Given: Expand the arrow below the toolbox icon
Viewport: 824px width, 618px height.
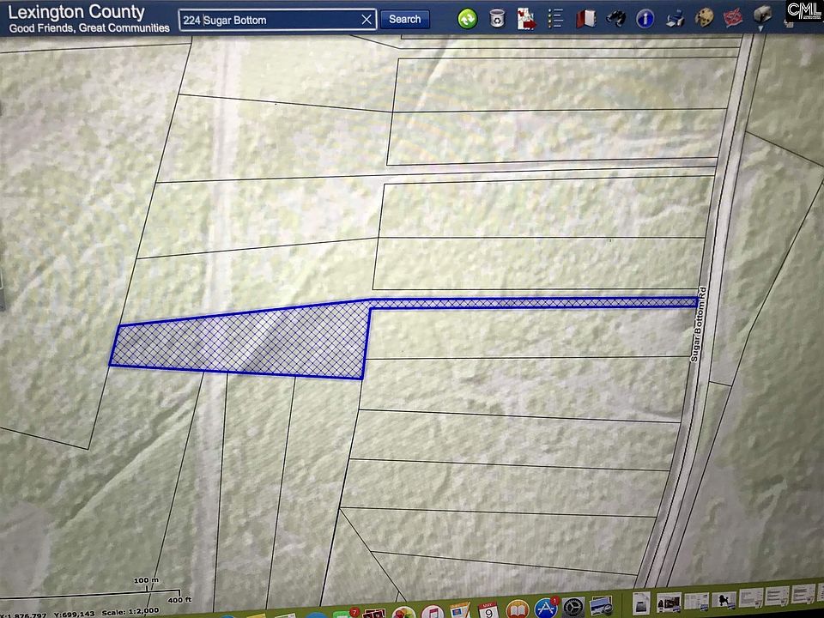Looking at the screenshot, I should [760, 29].
